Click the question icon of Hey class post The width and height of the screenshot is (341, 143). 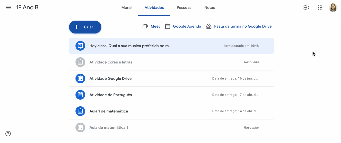point(80,46)
